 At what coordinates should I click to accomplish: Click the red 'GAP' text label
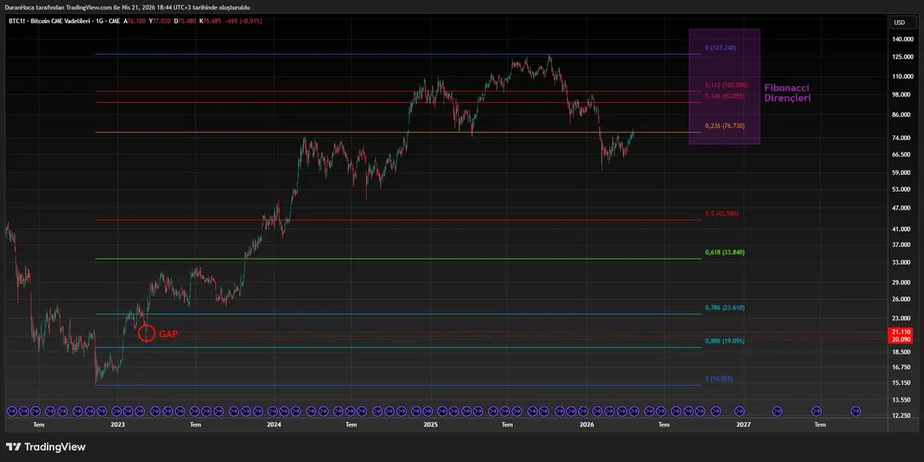click(169, 334)
